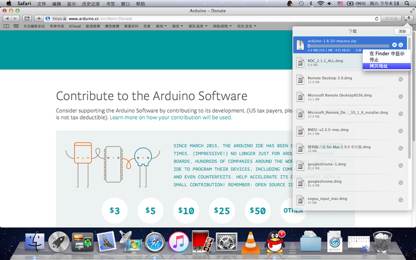Reveal sogou_input_mac.dmg with magnifier icon

coord(400,200)
